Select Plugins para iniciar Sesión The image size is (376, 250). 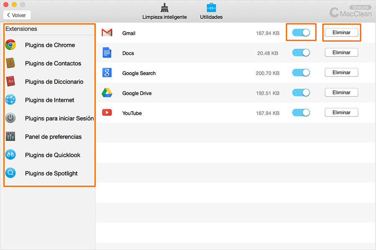(x=59, y=118)
